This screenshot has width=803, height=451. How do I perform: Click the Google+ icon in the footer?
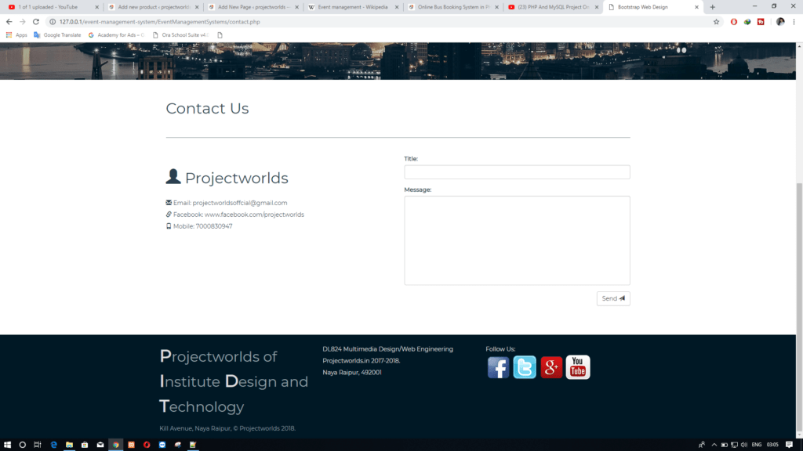(551, 367)
